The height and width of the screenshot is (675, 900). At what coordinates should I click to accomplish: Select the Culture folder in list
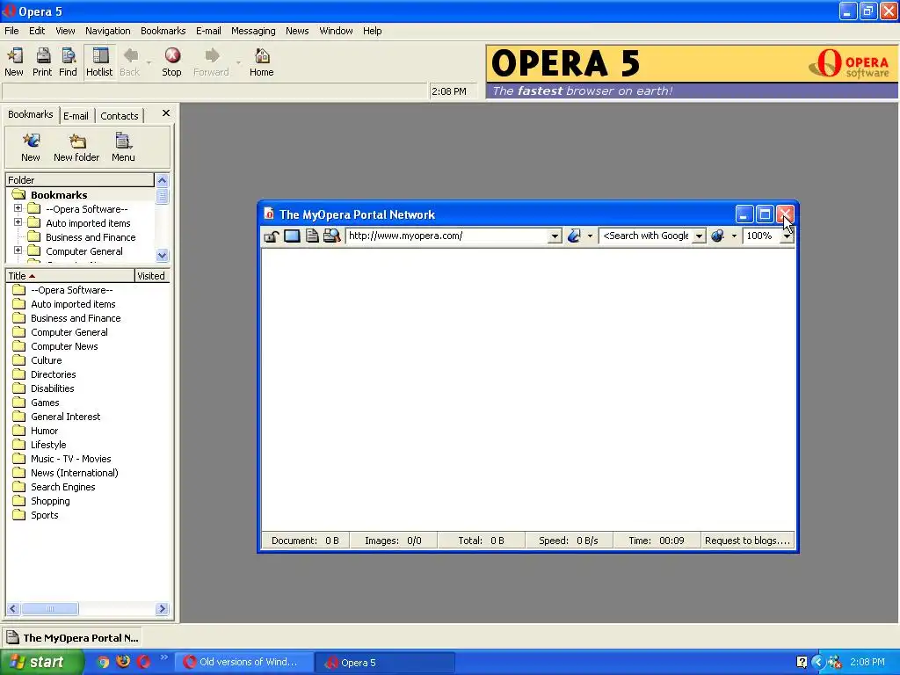coord(47,360)
